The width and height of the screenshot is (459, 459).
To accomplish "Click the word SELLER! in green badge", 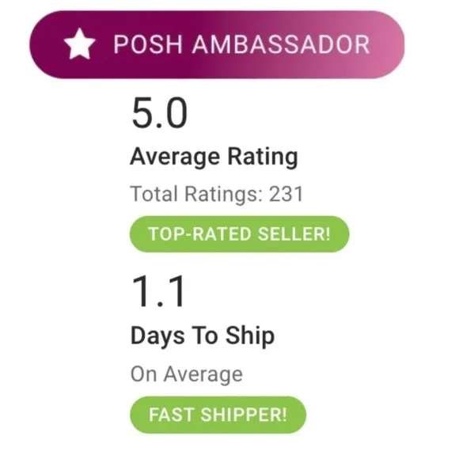I will tap(294, 234).
